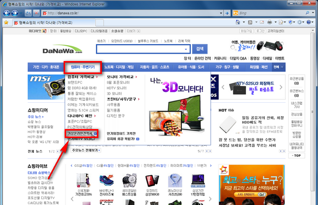Click the Refresh page icon
This screenshot has height=205, width=318.
[x=28, y=13]
